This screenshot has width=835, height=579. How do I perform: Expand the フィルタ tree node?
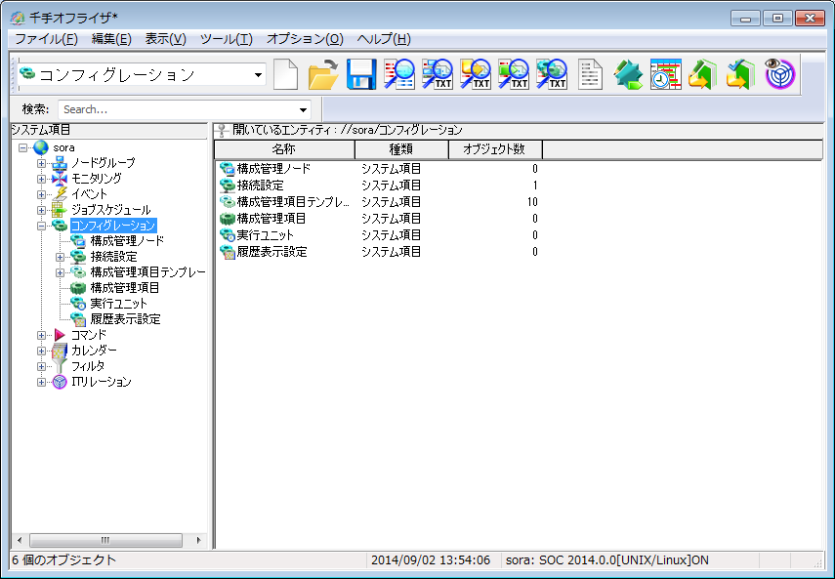point(41,367)
